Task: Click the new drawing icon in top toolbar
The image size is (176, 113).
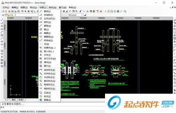Action: pos(3,11)
